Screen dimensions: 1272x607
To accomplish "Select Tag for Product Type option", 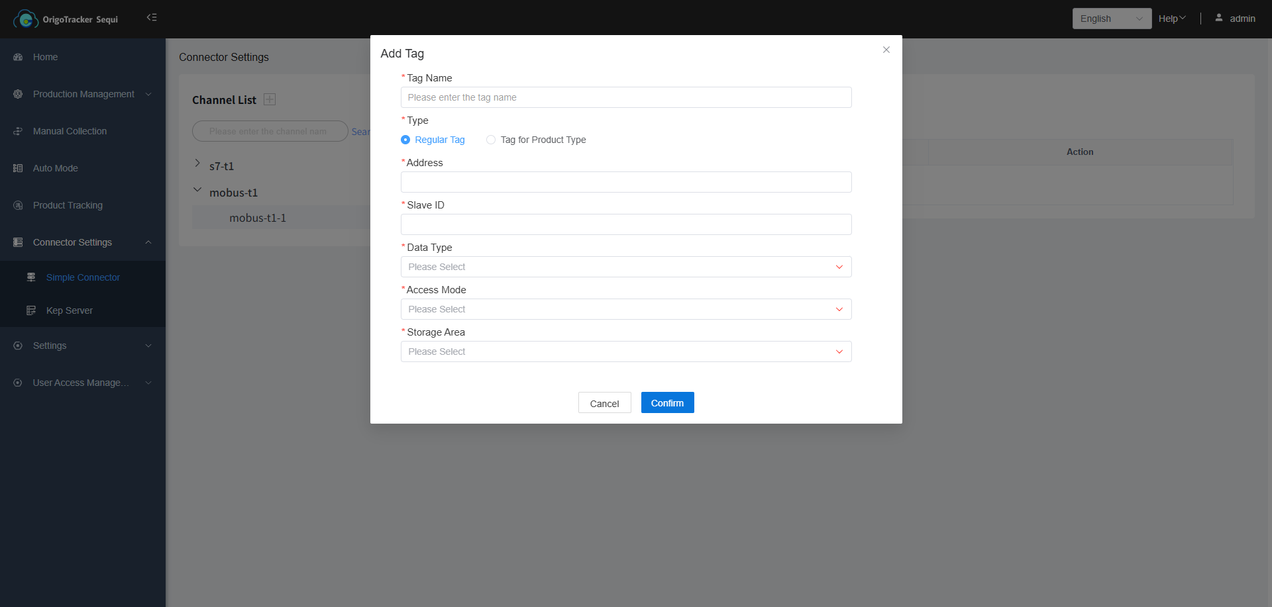I will pos(491,140).
